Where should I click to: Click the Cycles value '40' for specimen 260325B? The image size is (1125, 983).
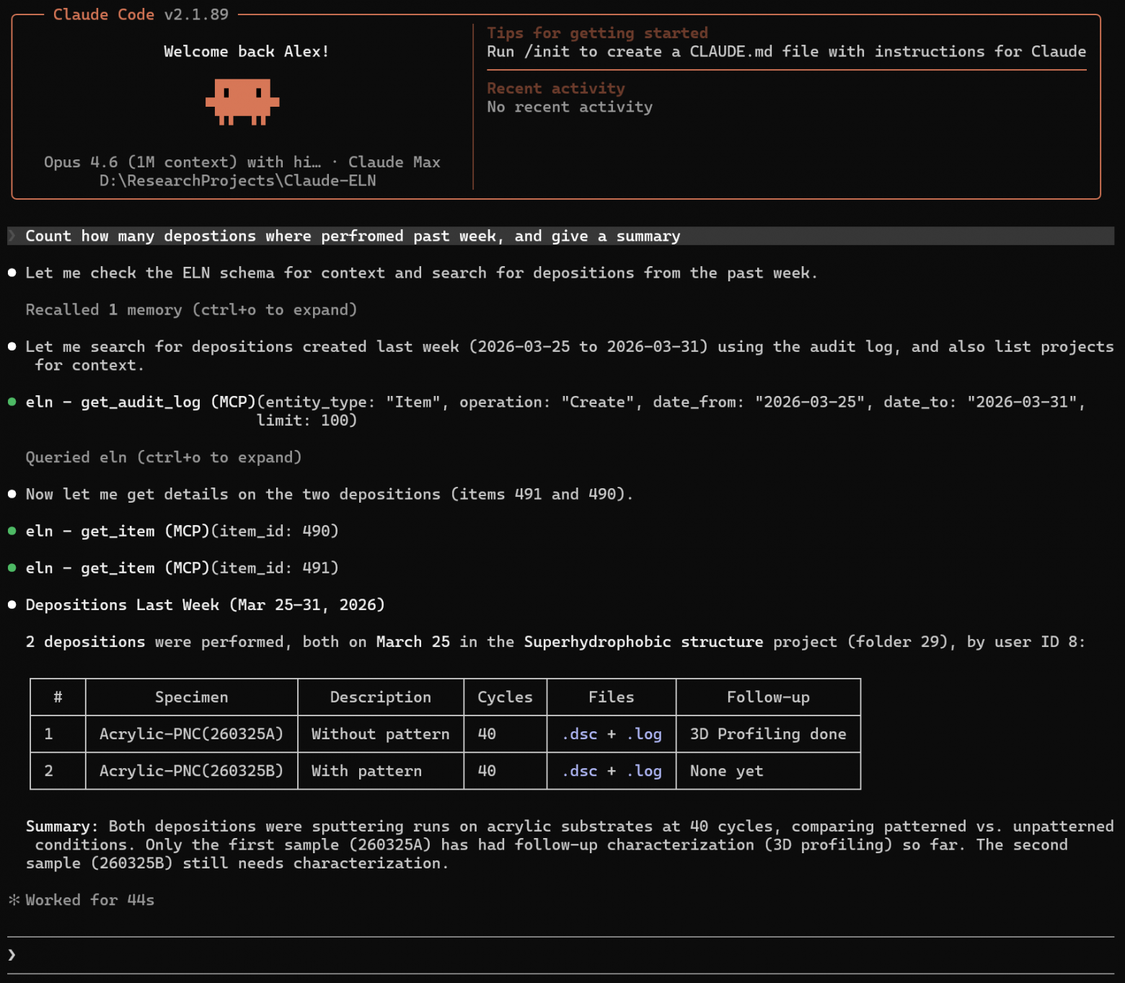[x=487, y=771]
